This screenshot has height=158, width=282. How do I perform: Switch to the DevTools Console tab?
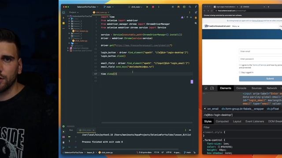click(x=241, y=88)
